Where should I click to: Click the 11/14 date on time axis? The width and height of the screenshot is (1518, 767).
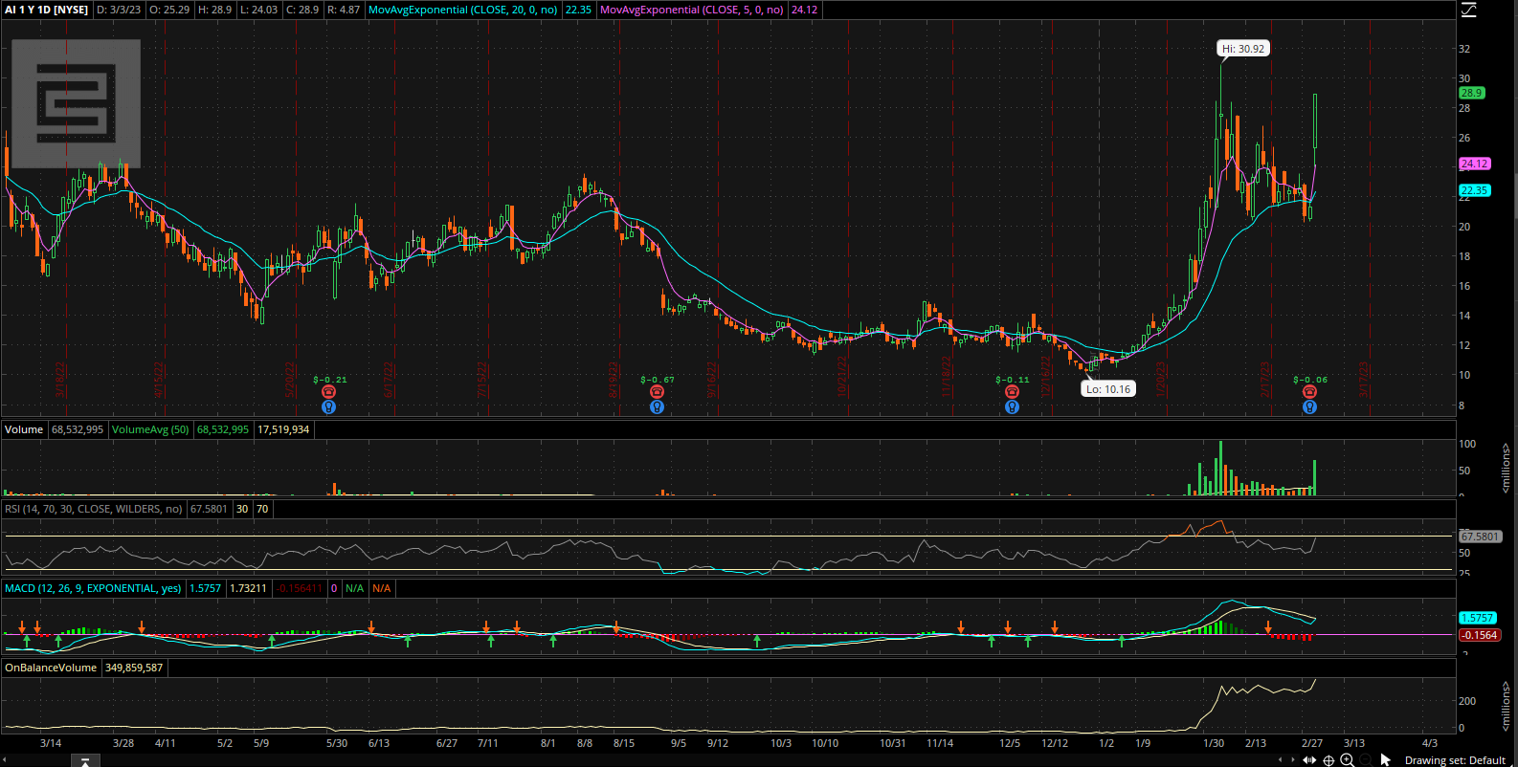pos(940,743)
